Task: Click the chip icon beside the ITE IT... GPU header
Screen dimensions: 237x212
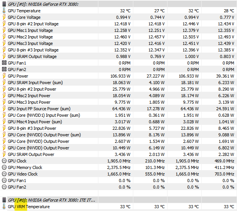Action: click(4, 200)
